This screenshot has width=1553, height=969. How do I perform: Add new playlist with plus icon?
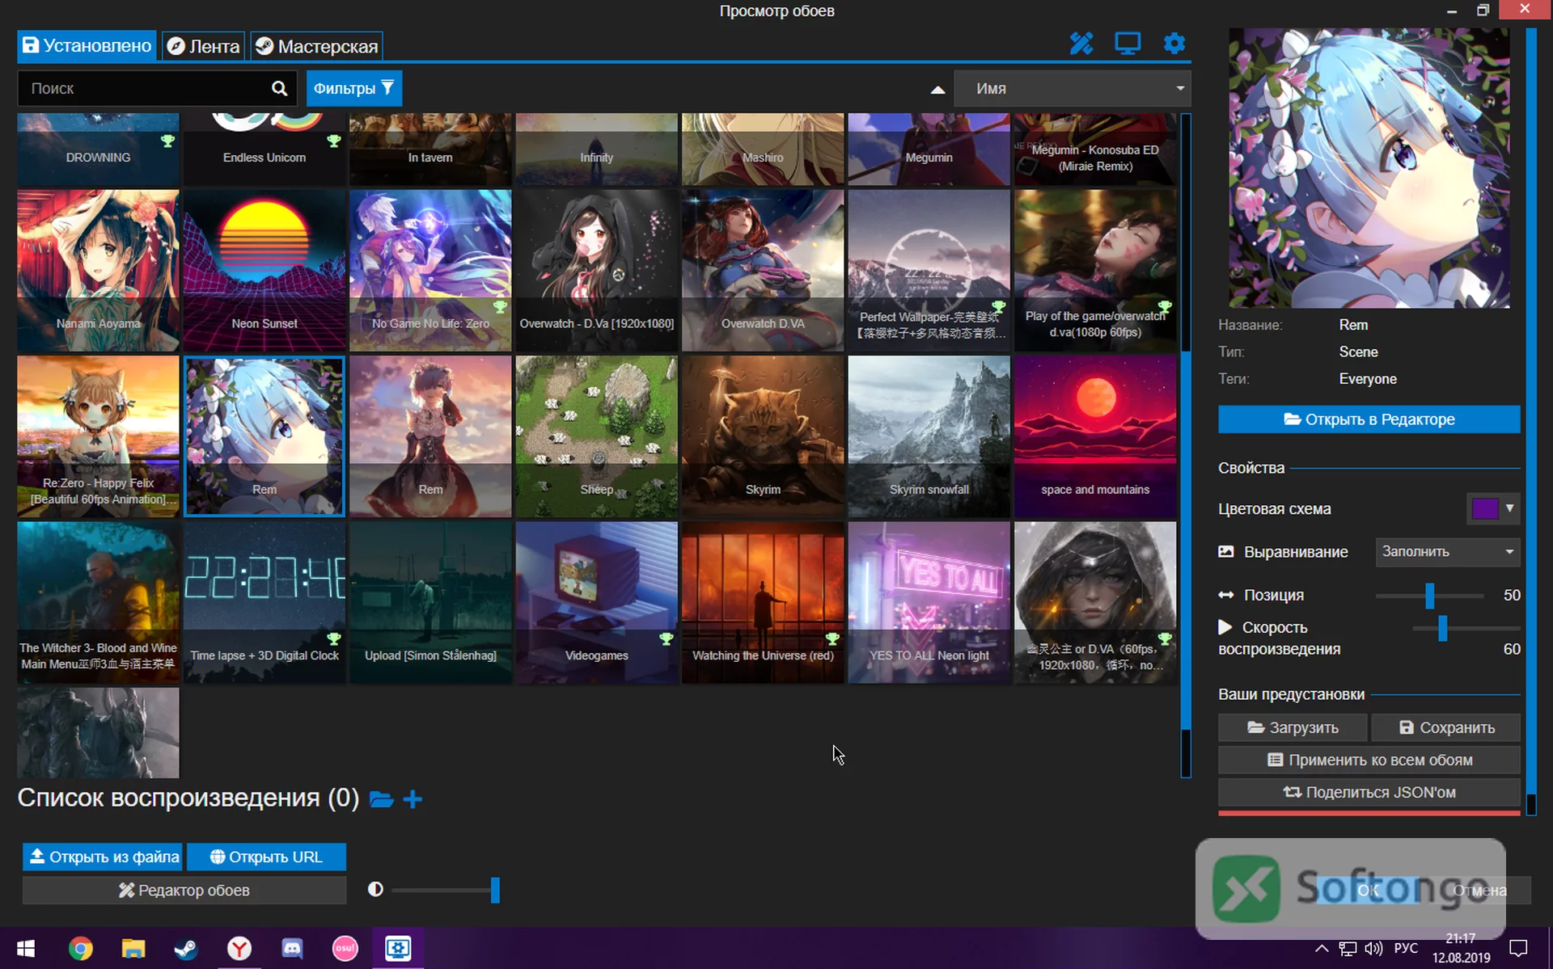[x=413, y=799]
